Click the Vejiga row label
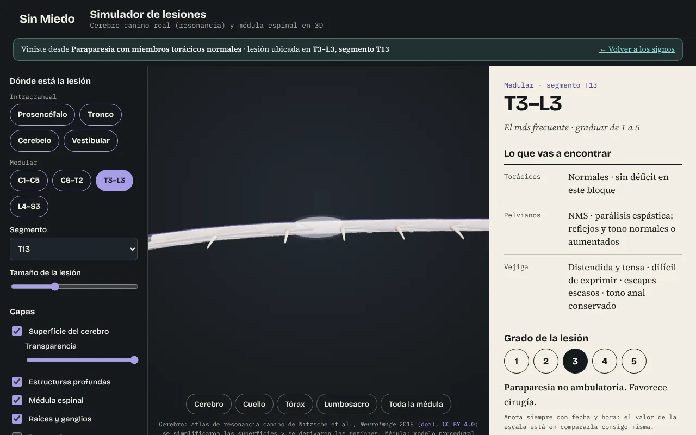The image size is (696, 435). [x=516, y=267]
